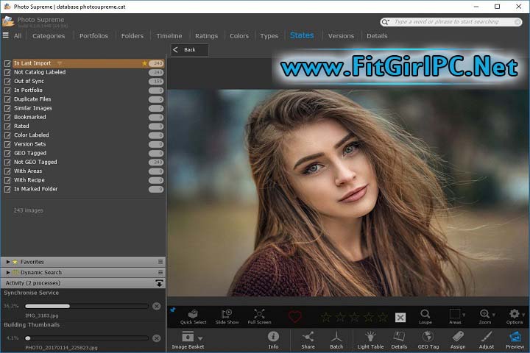Click the Share icon
This screenshot has height=353, width=530.
pos(308,338)
